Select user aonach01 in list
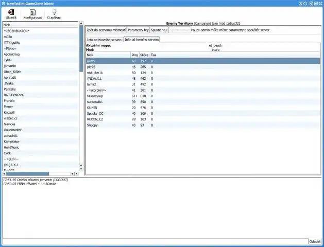Image resolution: width=324 pixels, height=247 pixels. (x=41, y=135)
